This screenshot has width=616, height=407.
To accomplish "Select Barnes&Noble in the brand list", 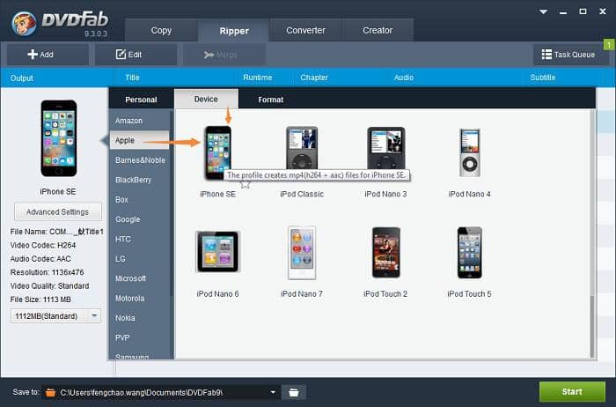I will pyautogui.click(x=139, y=160).
